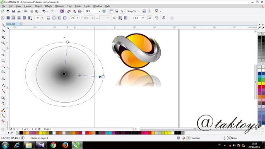Open transparency picker dropdown arrow
The image size is (265, 149).
42,18
